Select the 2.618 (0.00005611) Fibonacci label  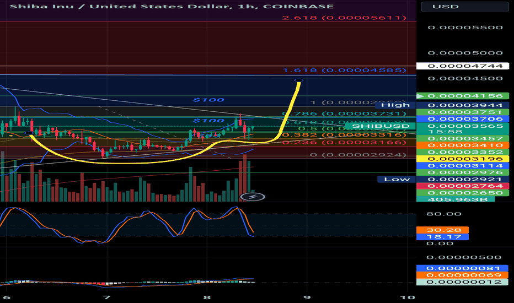tap(344, 18)
